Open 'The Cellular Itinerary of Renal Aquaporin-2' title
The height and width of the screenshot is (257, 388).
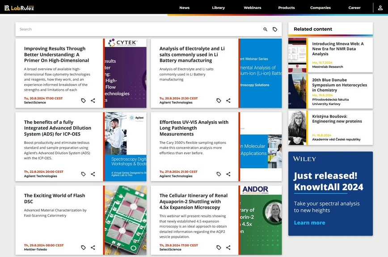(194, 201)
